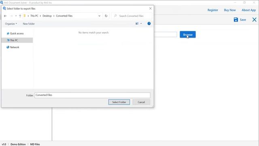Refresh the Converted Files folder view
The image size is (259, 146).
106,16
